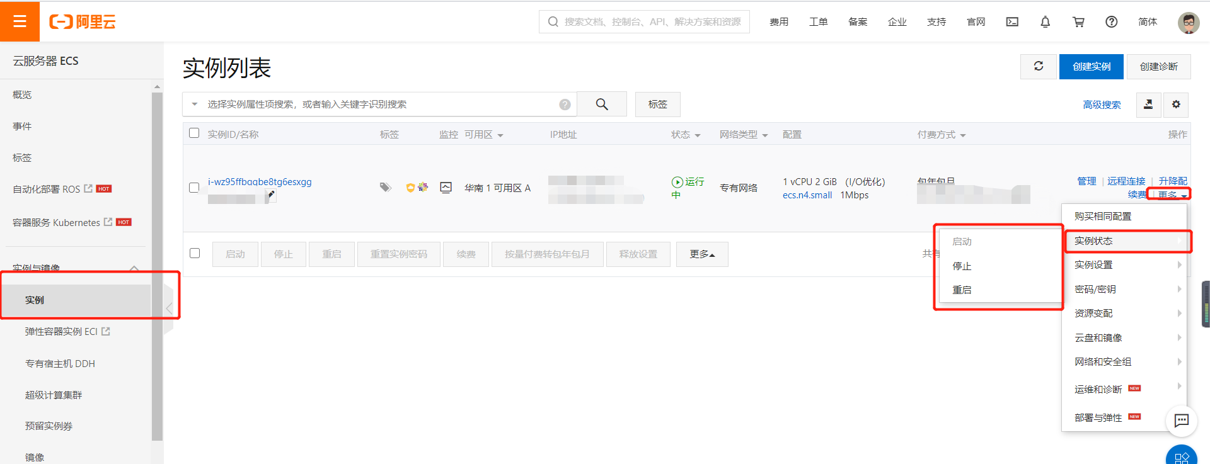Screen dimensions: 1210x464
Task: Open the ROS external link icon
Action: (88, 188)
